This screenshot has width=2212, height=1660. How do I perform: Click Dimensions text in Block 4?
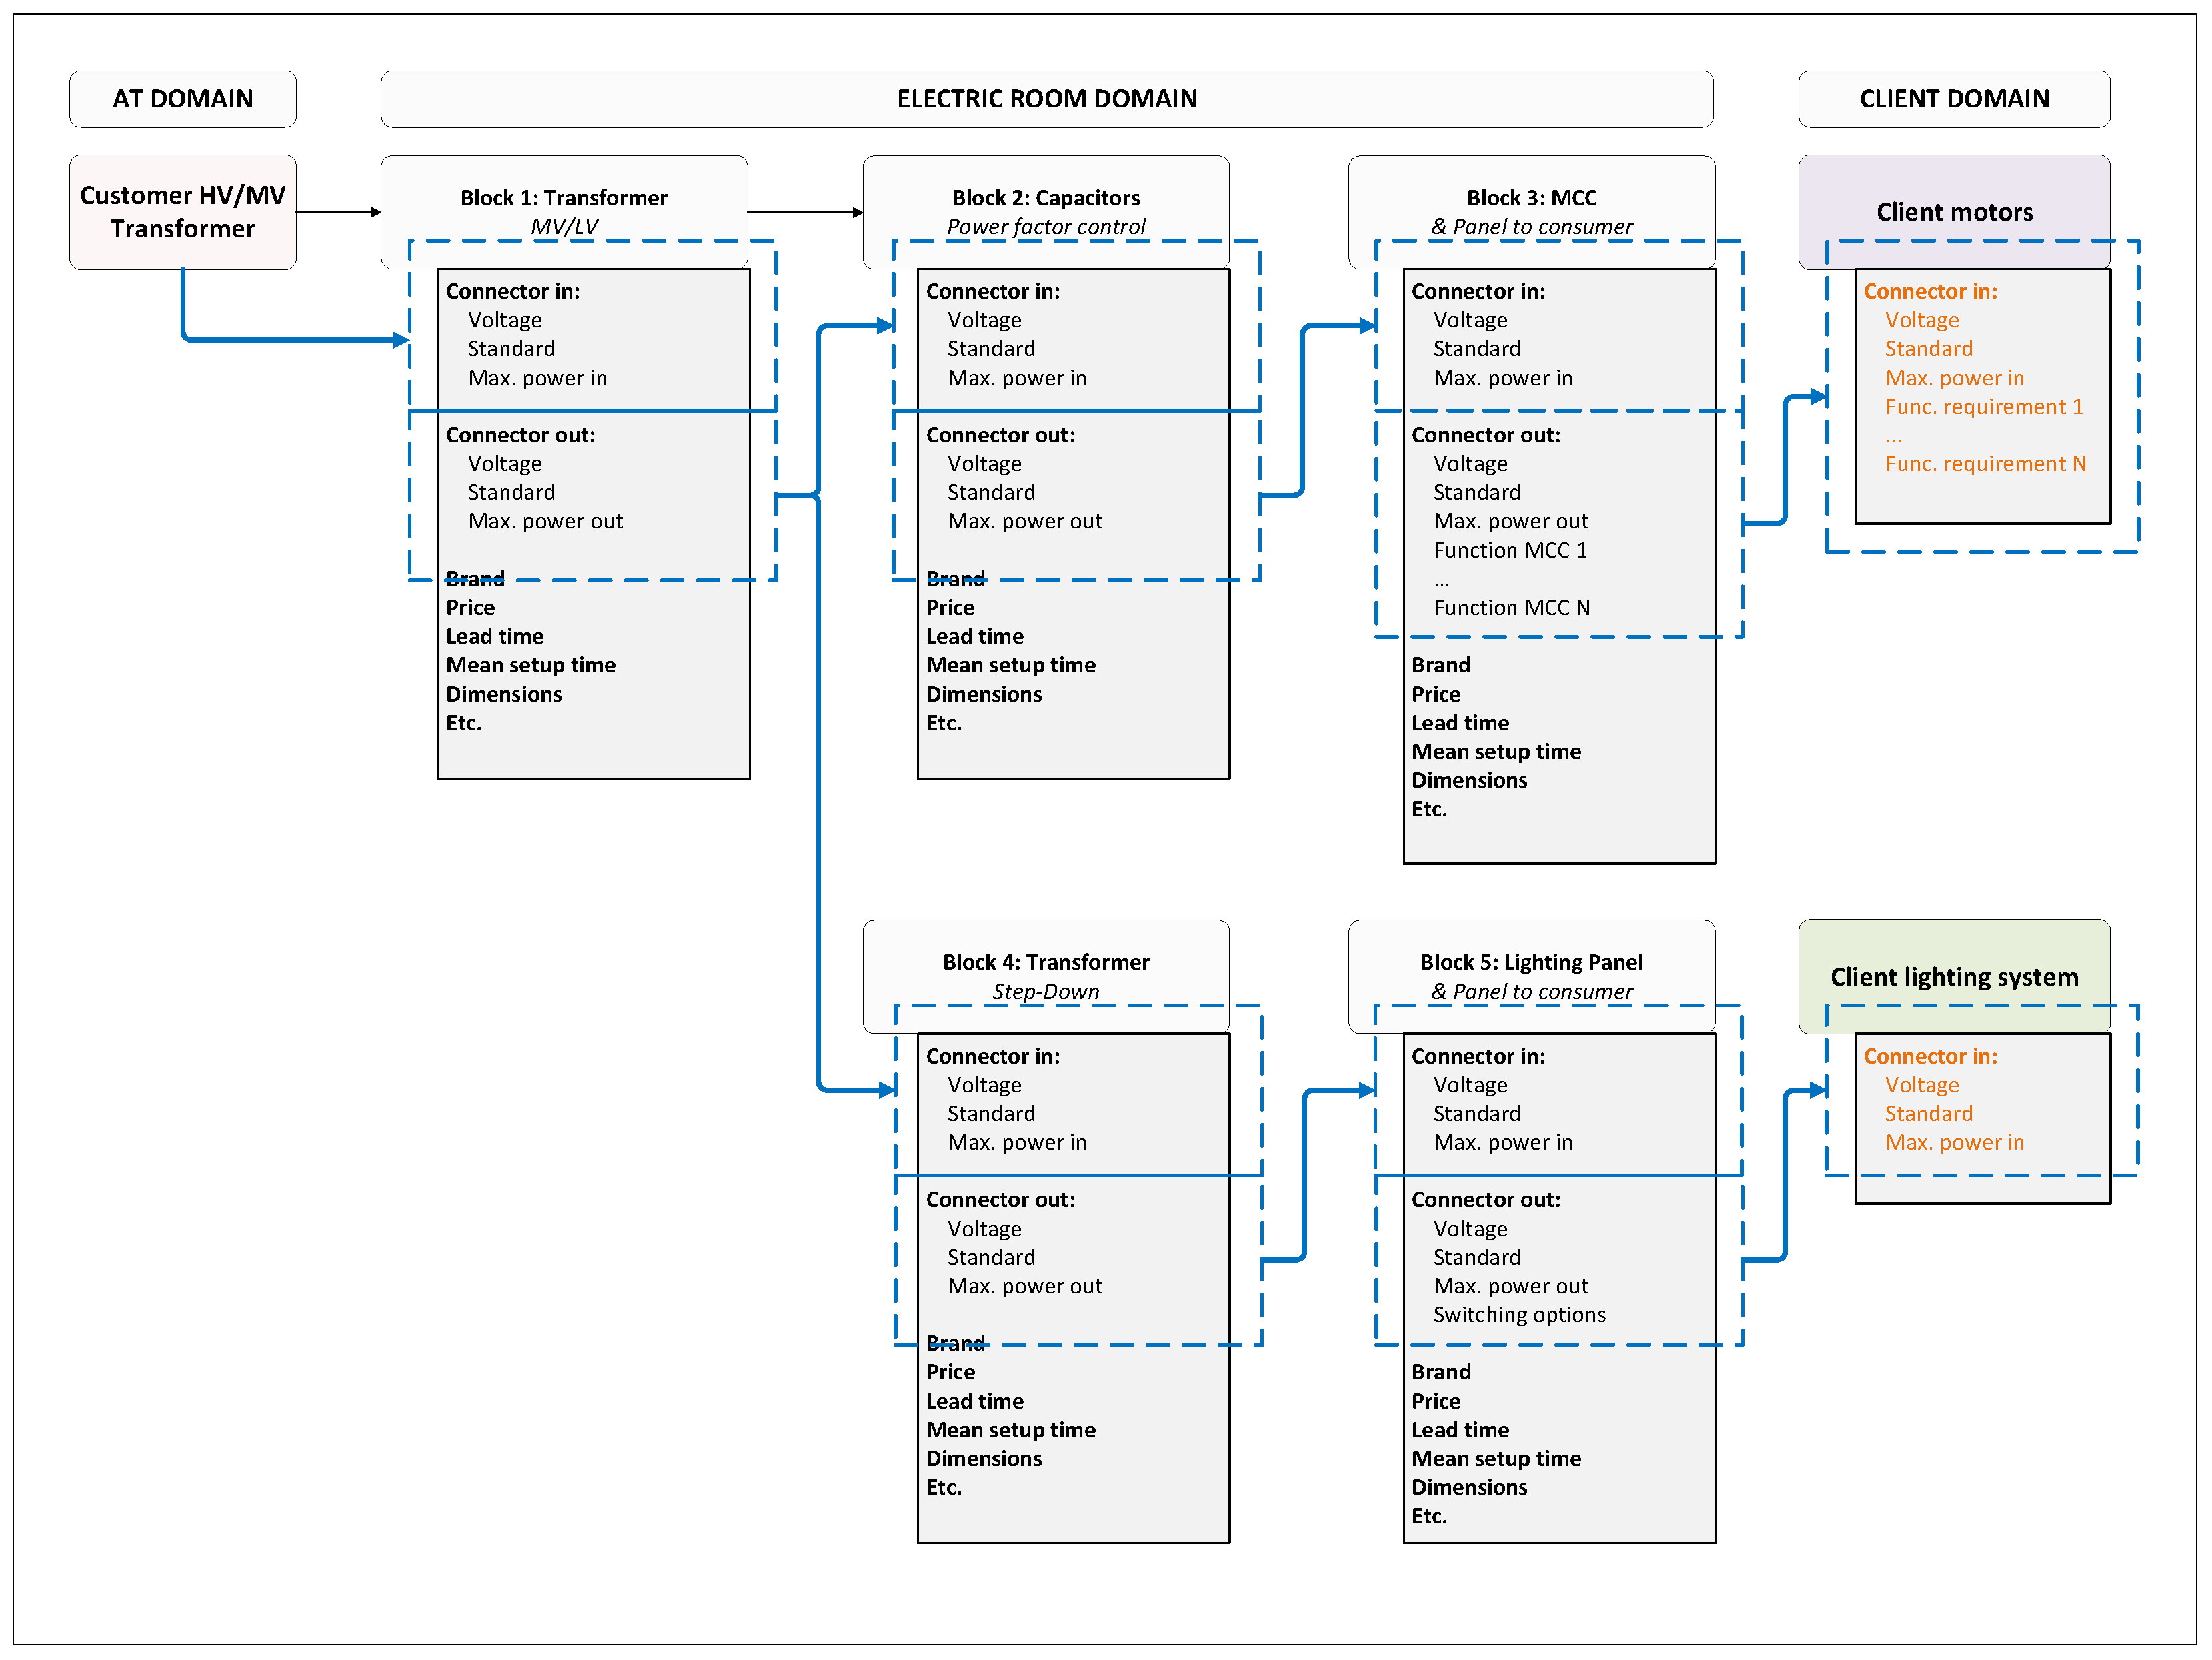983,1459
